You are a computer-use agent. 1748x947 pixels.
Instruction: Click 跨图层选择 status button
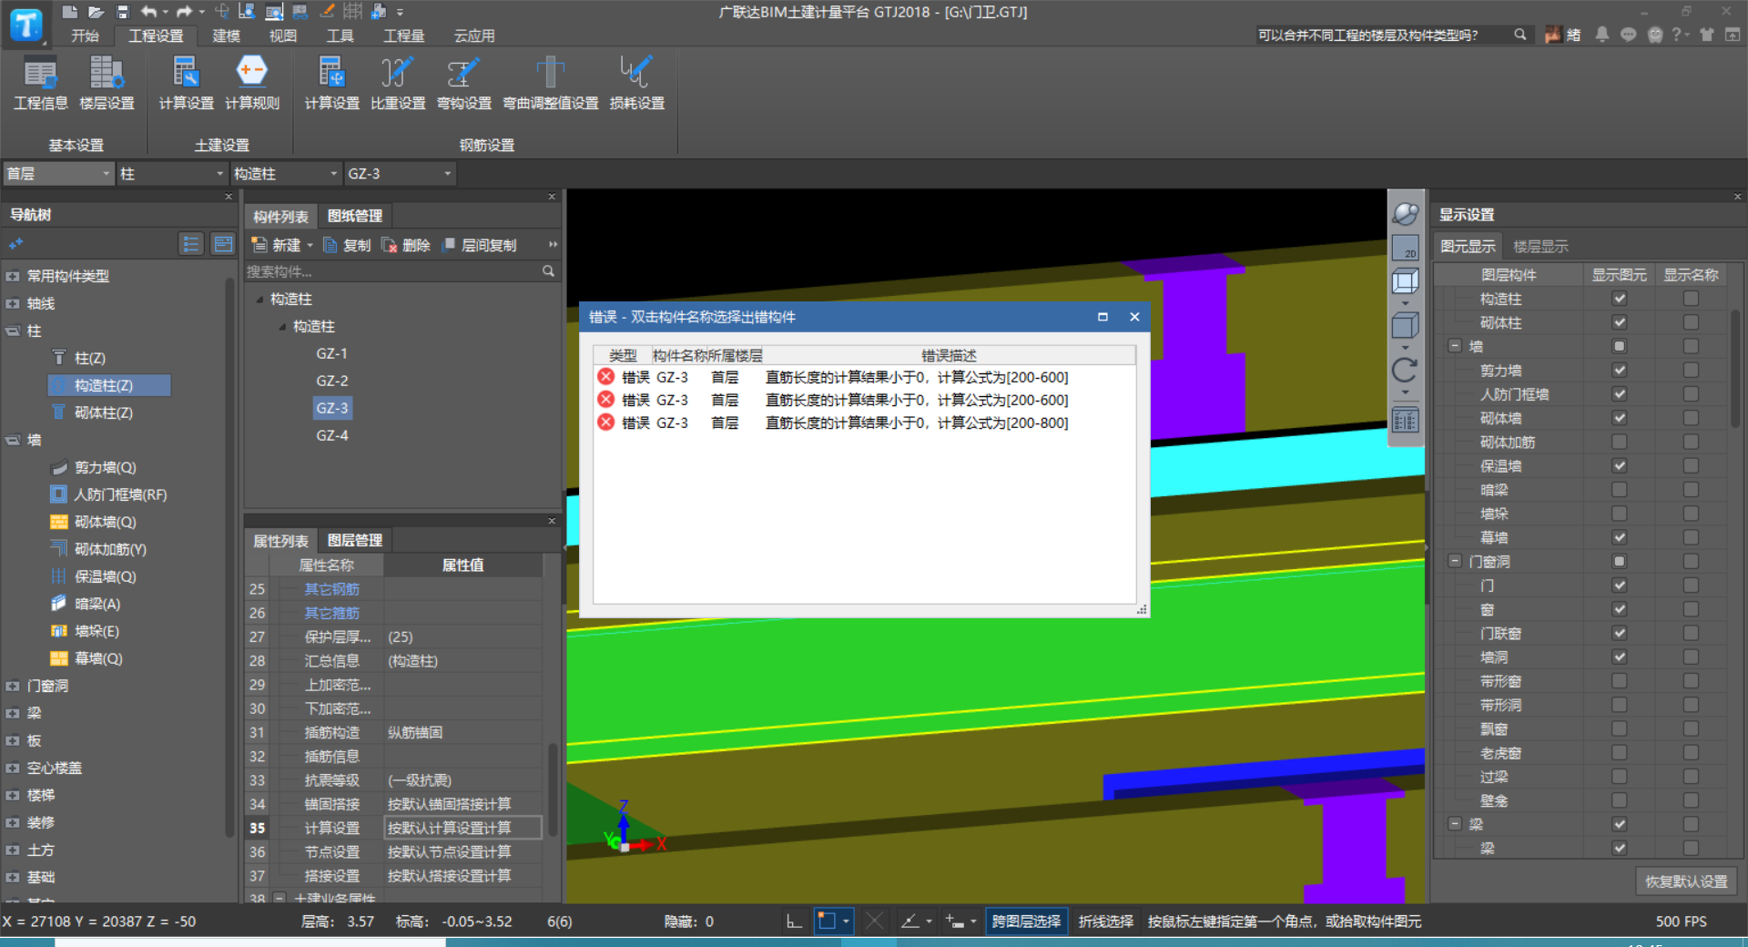1026,921
